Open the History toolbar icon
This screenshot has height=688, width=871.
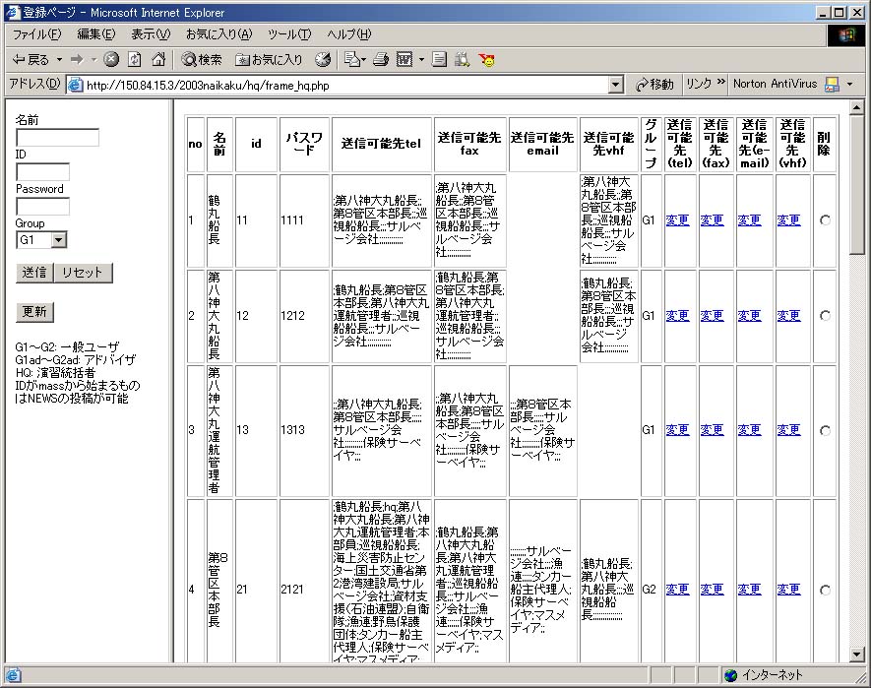[323, 59]
